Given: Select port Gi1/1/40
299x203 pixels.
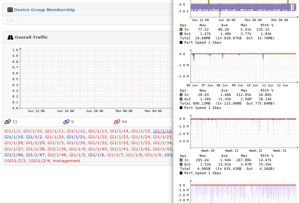Looking at the screenshot, I should tap(98, 149).
